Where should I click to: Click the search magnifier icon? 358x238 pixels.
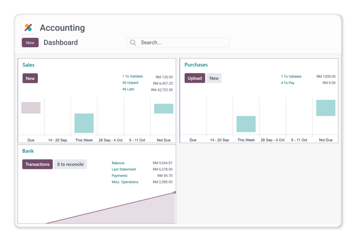click(133, 43)
